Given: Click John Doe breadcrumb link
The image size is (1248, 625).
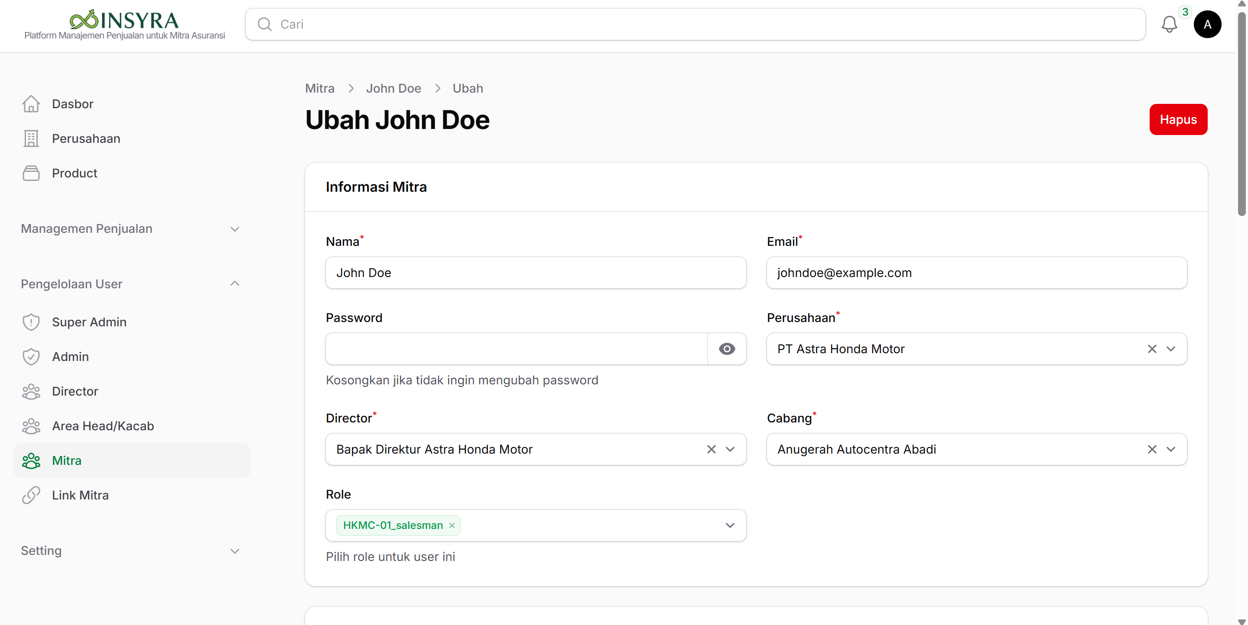Looking at the screenshot, I should coord(393,89).
